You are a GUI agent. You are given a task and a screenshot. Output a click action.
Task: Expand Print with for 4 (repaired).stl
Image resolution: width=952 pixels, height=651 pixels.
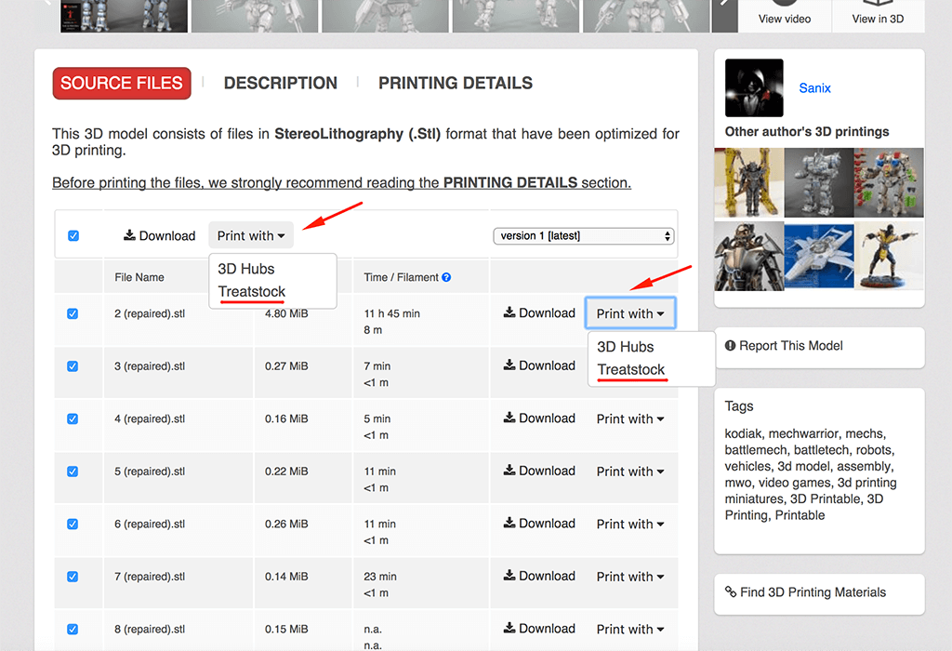coord(630,418)
